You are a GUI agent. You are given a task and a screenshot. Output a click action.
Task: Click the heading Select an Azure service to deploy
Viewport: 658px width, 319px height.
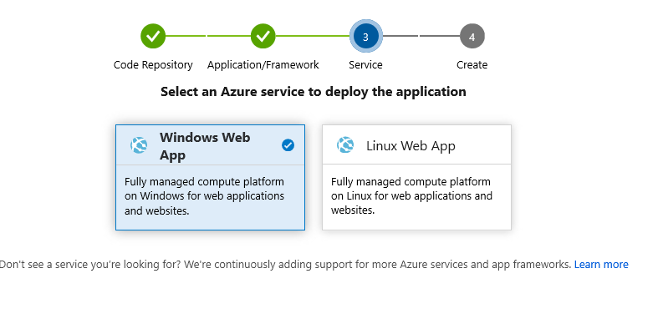tap(313, 91)
